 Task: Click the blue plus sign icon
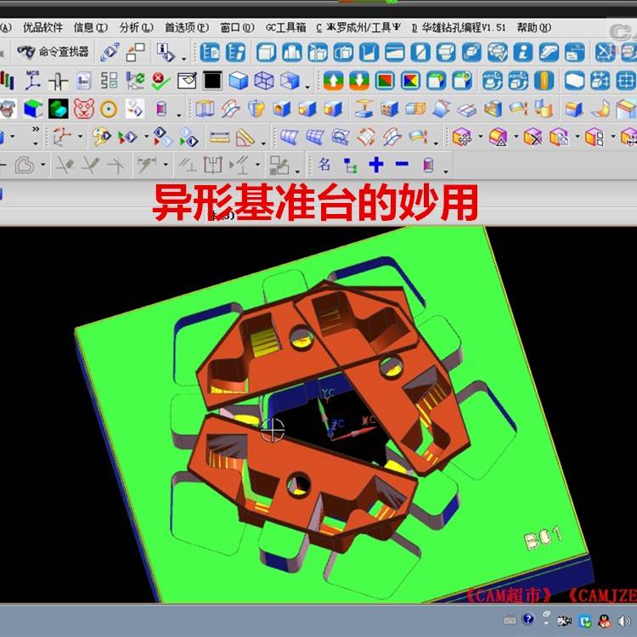coord(376,165)
